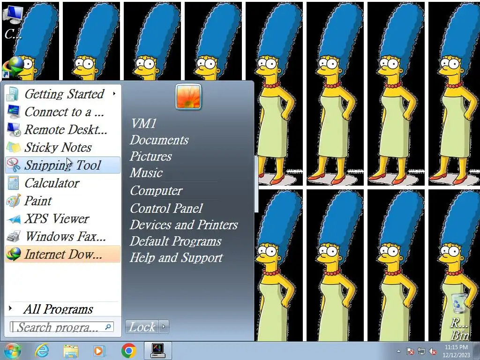This screenshot has height=360, width=480.
Task: Open Internet Explorer from the taskbar
Action: coord(42,351)
